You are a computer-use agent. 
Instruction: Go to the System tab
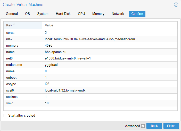[x=43, y=14]
